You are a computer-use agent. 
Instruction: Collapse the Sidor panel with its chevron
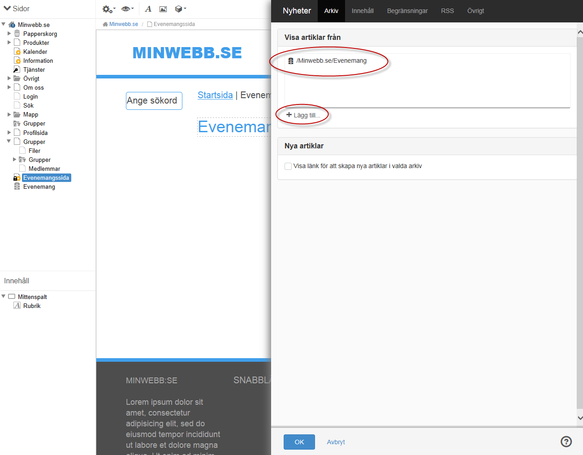tap(7, 9)
